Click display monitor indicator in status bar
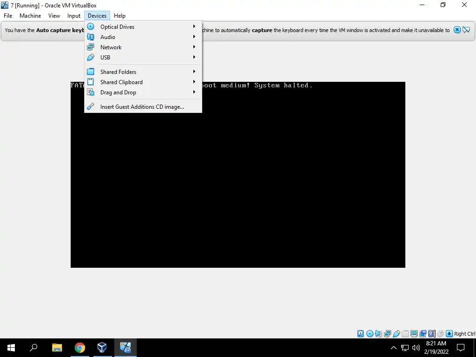This screenshot has width=476, height=357. (x=414, y=334)
